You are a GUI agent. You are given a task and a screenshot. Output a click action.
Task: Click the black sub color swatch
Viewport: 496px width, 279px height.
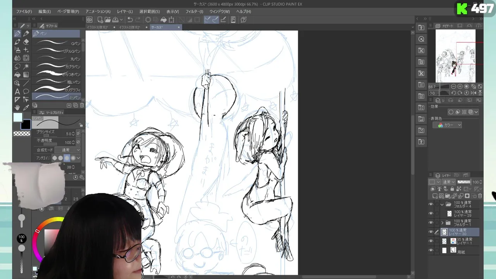26,125
